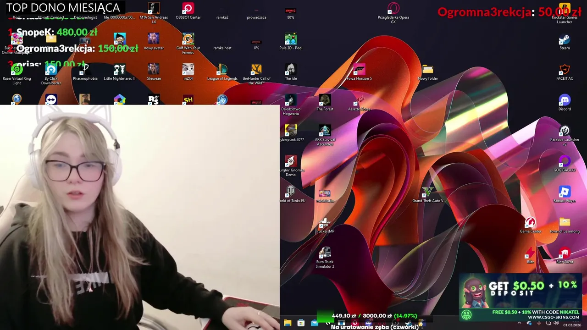Launch The Forest
587x330 pixels.
pos(325,103)
